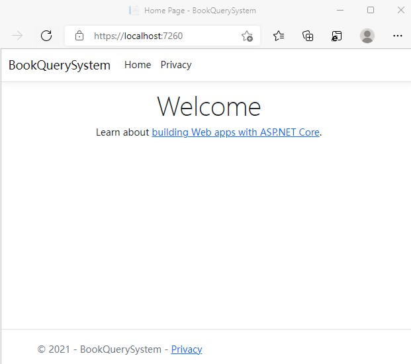Open Settings and more ellipsis menu
Viewport: 411px width, 364px height.
[x=397, y=36]
